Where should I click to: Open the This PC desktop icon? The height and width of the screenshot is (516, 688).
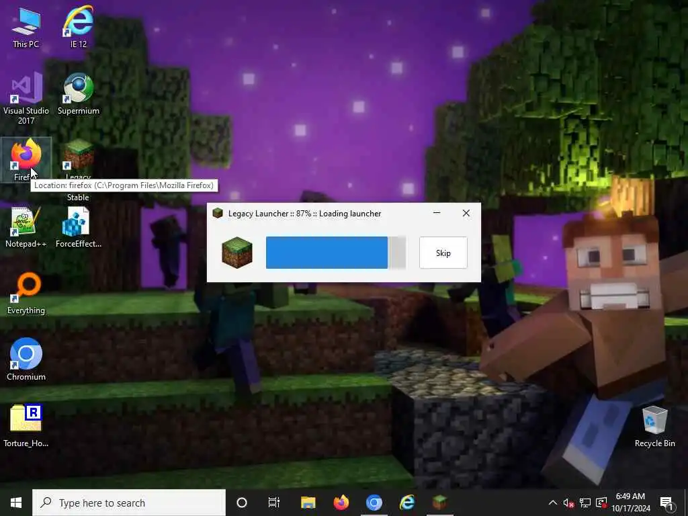[x=26, y=28]
